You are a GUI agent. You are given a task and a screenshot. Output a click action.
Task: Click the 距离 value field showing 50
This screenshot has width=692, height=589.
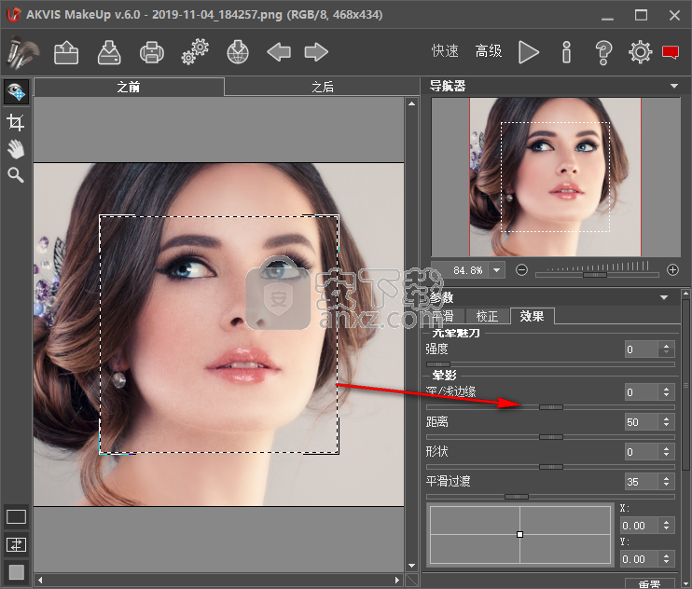[642, 422]
